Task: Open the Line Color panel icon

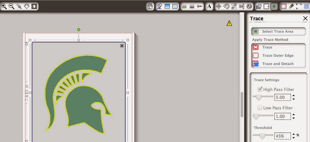Action: [x=184, y=6]
